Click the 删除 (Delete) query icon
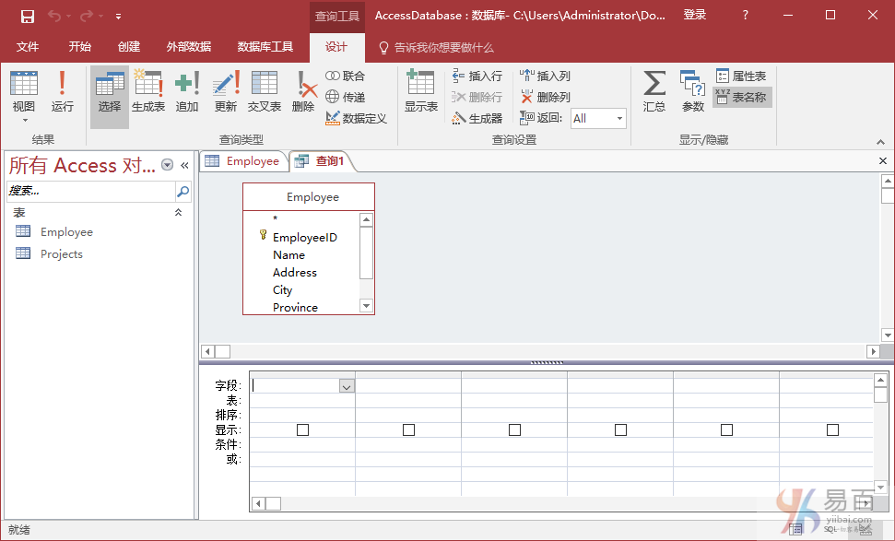Viewport: 895px width, 541px height. point(303,92)
